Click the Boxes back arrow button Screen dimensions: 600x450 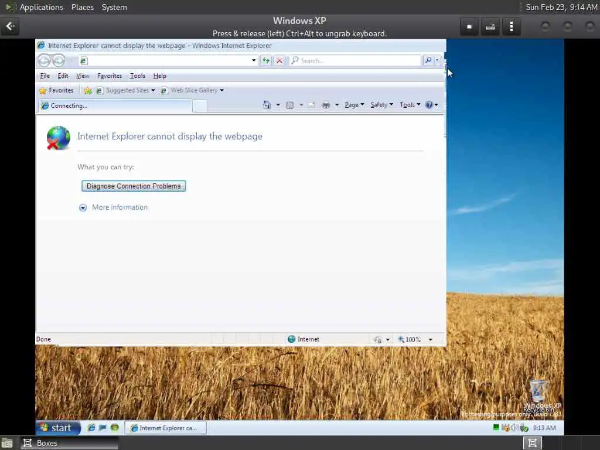10,26
